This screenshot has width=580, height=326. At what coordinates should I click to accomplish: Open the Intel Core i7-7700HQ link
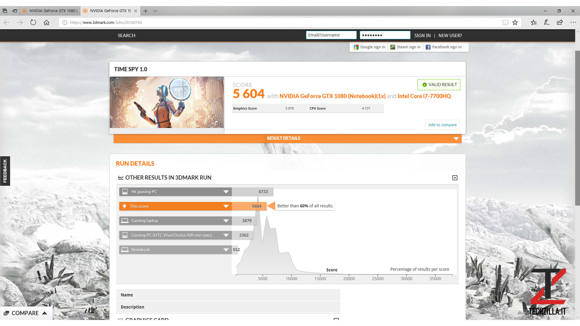pyautogui.click(x=424, y=96)
